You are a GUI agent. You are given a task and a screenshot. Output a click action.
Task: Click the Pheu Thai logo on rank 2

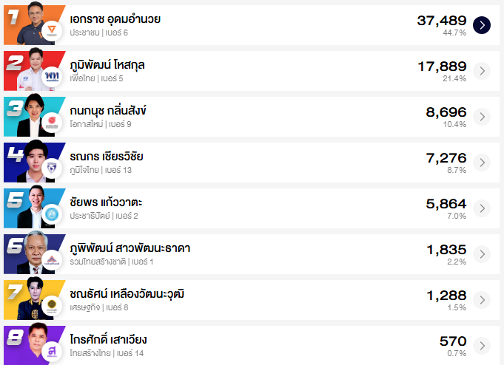tap(52, 77)
